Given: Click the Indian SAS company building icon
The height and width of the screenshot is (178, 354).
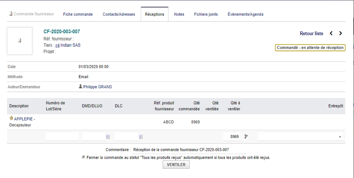Looking at the screenshot, I should pyautogui.click(x=58, y=46).
